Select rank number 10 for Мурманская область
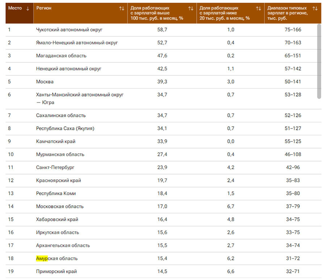Viewport: 326px width, 279px height. coord(11,155)
